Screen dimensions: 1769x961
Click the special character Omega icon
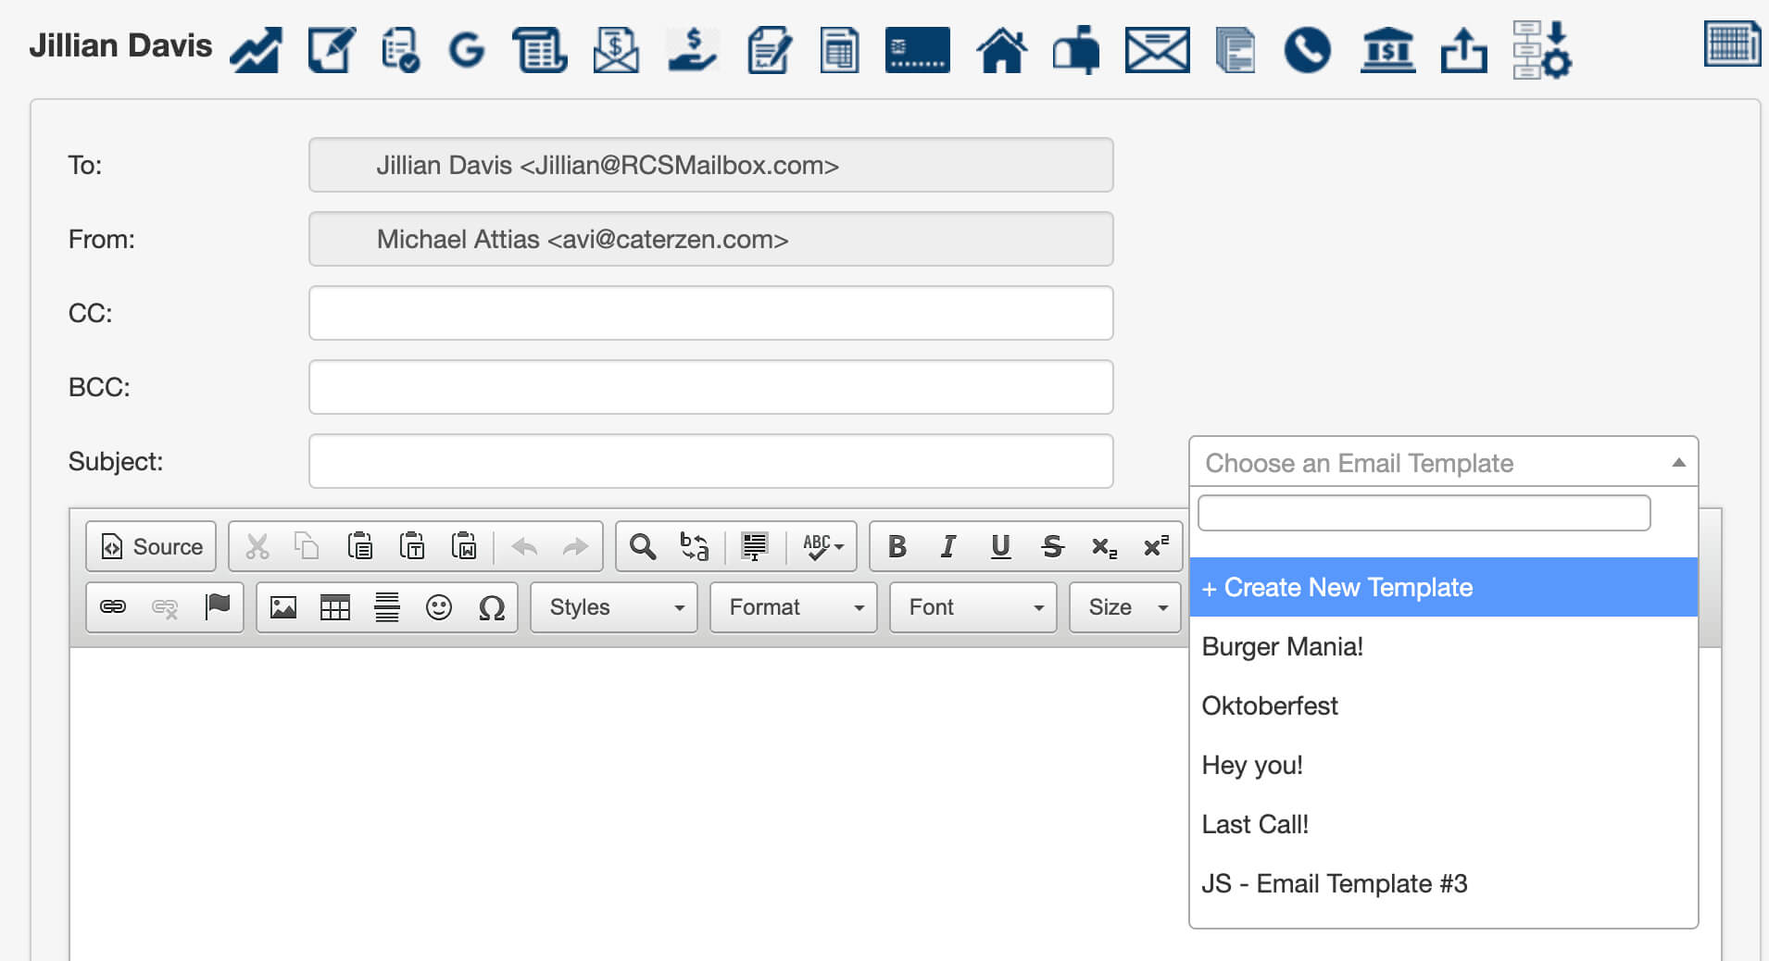[x=491, y=607]
